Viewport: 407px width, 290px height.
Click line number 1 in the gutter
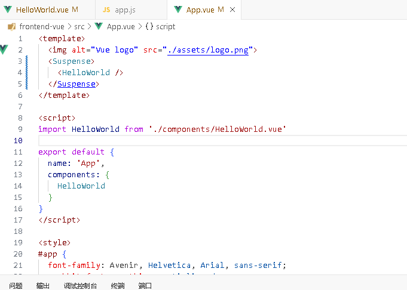(20, 39)
